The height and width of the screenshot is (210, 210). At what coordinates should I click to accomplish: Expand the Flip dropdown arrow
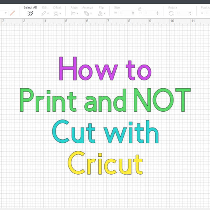tap(105, 13)
